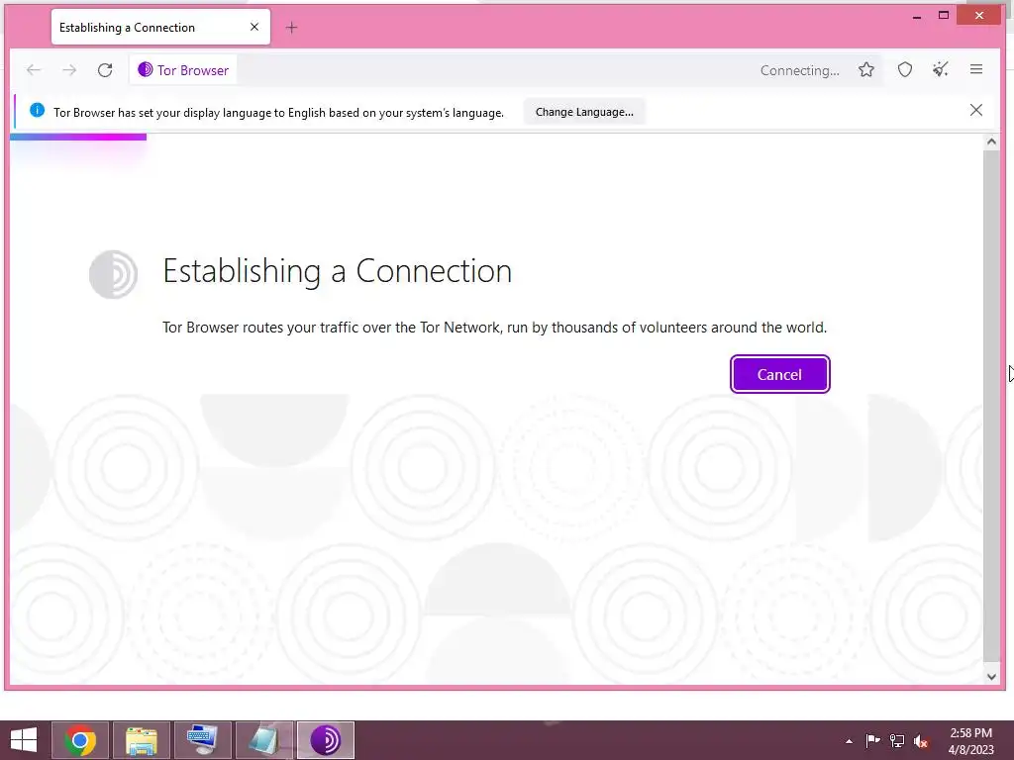Click the back navigation arrow
Screen dimensions: 1014x760
pos(34,70)
